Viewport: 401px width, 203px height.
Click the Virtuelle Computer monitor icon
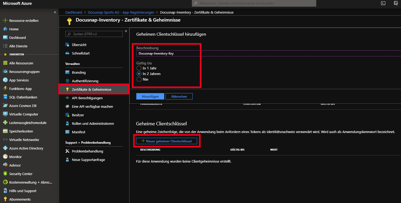[5, 114]
